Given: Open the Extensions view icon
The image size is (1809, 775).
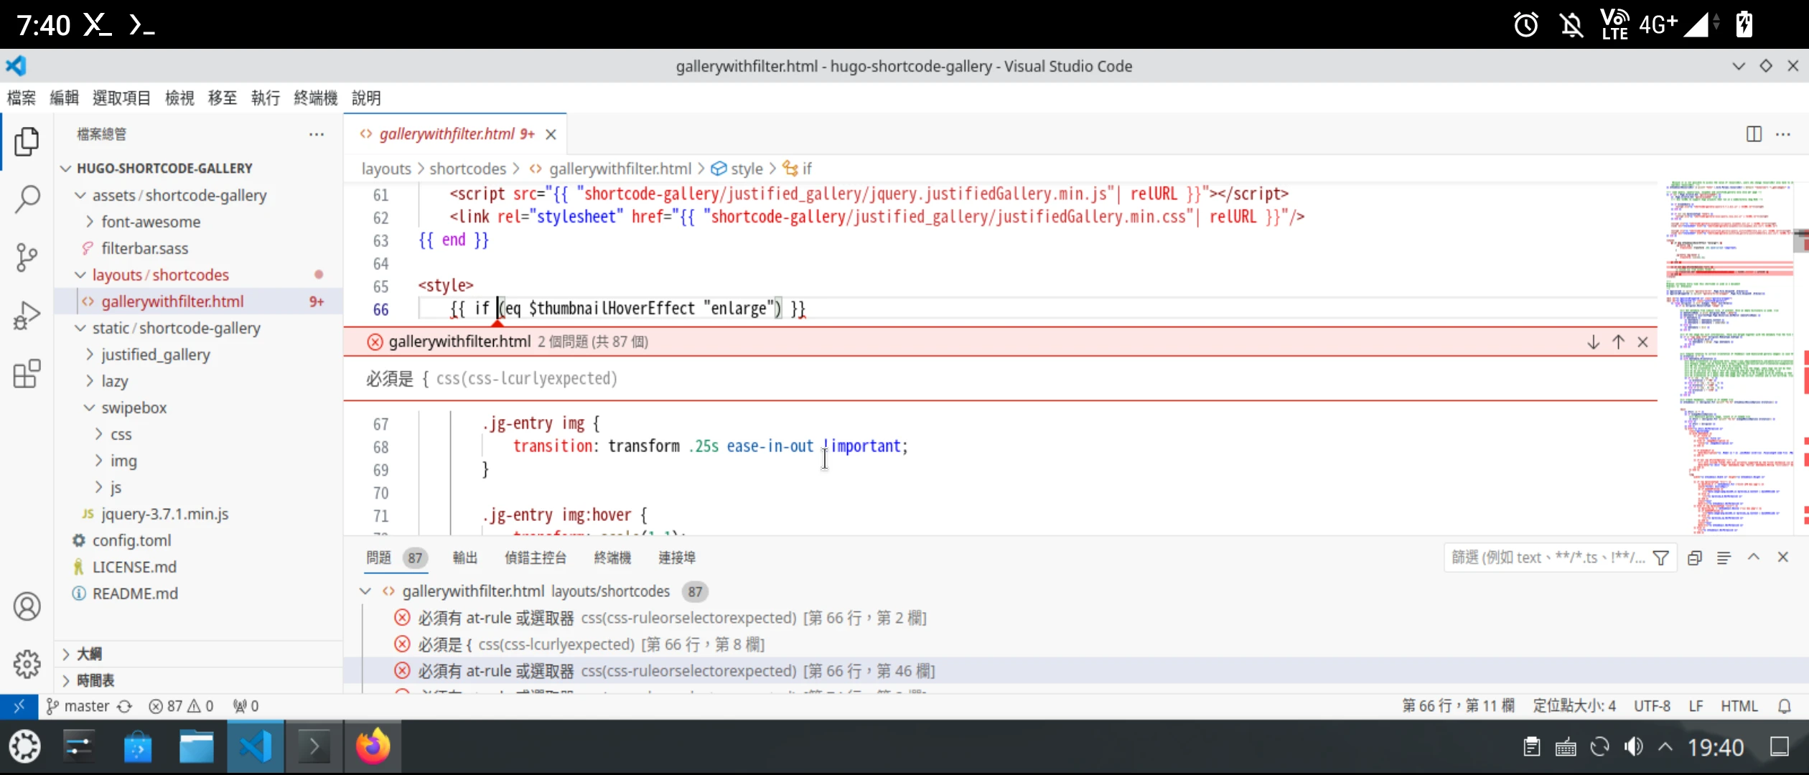Looking at the screenshot, I should coord(27,374).
